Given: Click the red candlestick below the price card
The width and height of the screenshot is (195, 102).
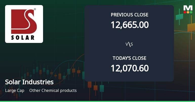Looking at the screenshot, I should (x=90, y=85).
